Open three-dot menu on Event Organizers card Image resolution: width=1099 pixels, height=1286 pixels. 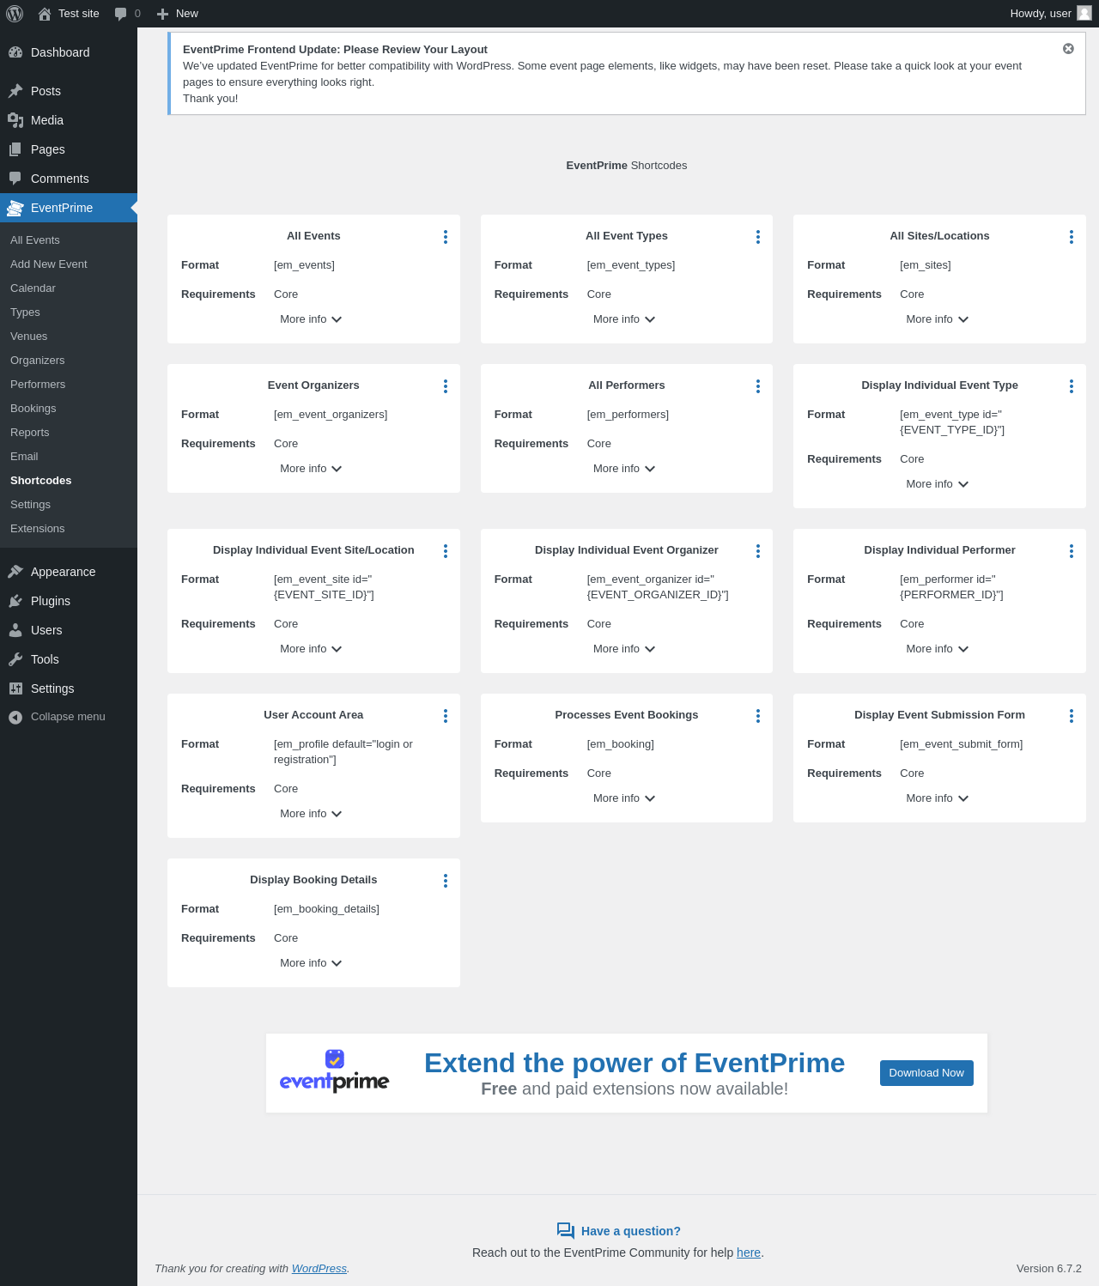coord(446,386)
